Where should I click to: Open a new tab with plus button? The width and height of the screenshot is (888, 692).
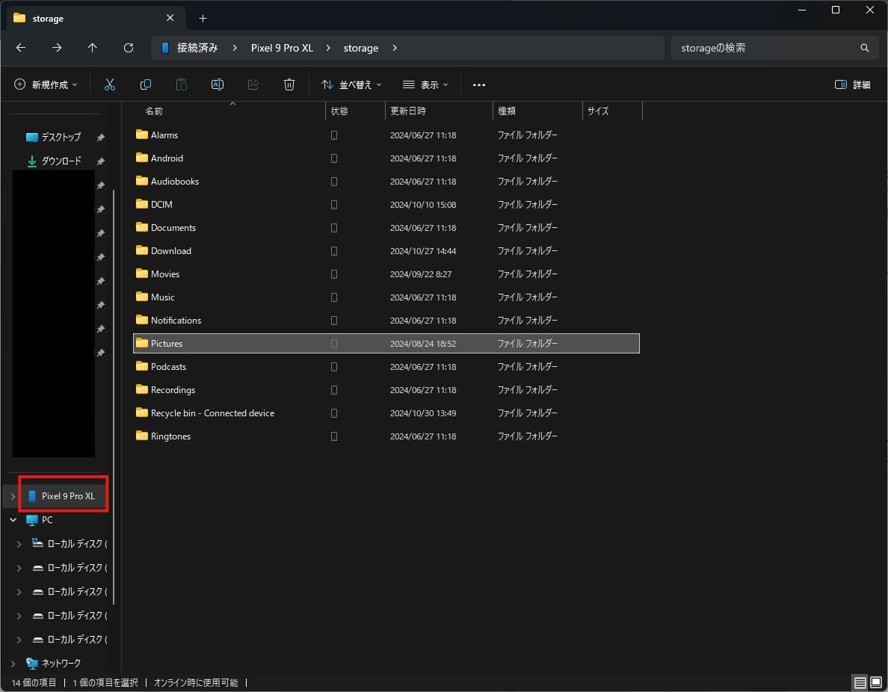tap(203, 19)
